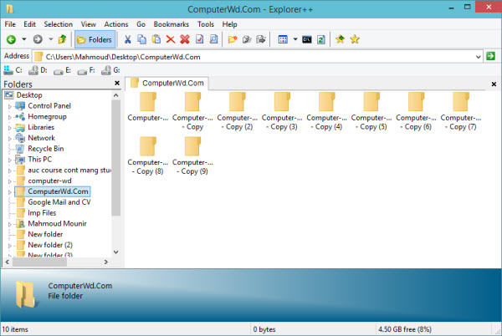
Task: Close the Folders pane with its X
Action: tap(117, 83)
